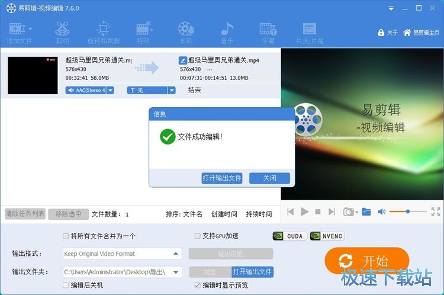This screenshot has width=444, height=295.
Task: Go to 易剪辑主页 home page
Action: [x=422, y=33]
